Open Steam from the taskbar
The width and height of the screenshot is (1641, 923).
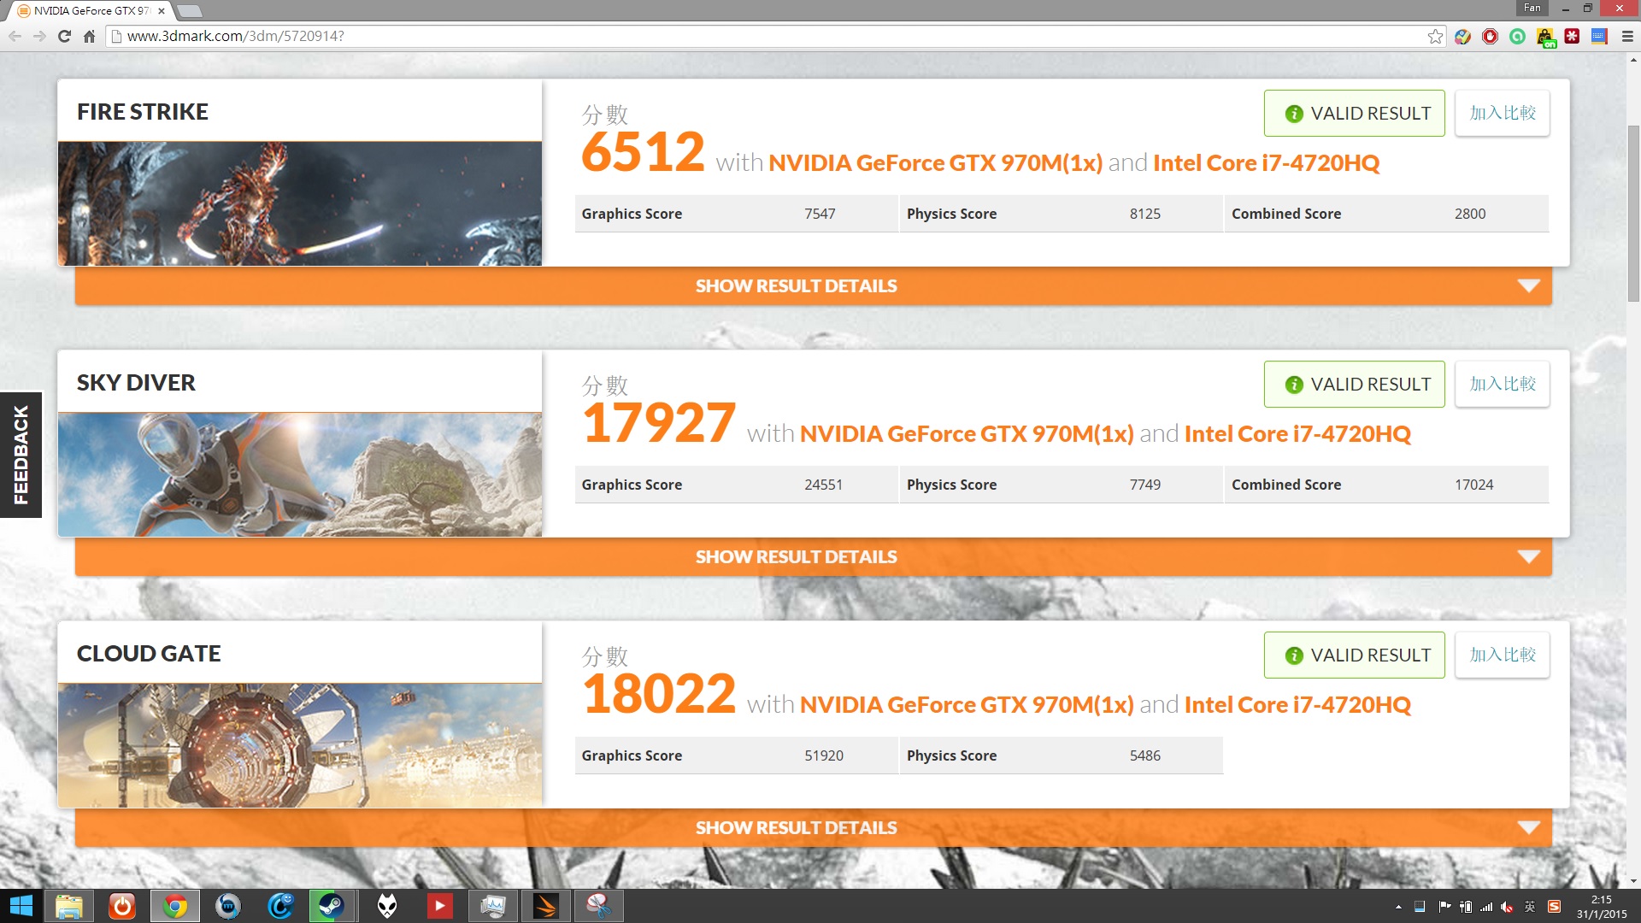click(x=332, y=906)
